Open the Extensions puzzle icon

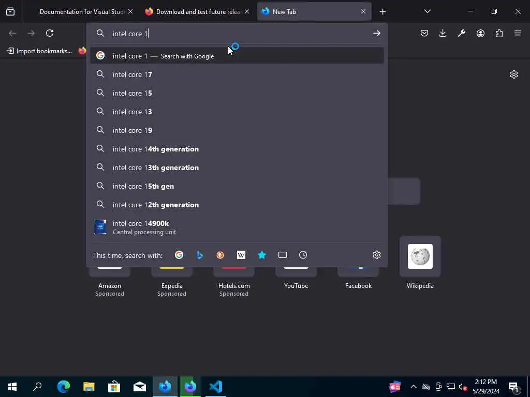click(499, 33)
